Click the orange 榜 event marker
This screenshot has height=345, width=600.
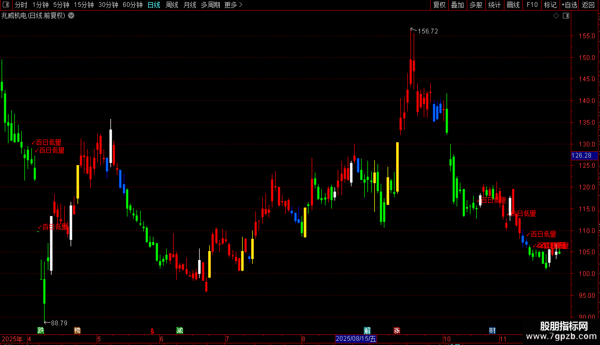78,331
